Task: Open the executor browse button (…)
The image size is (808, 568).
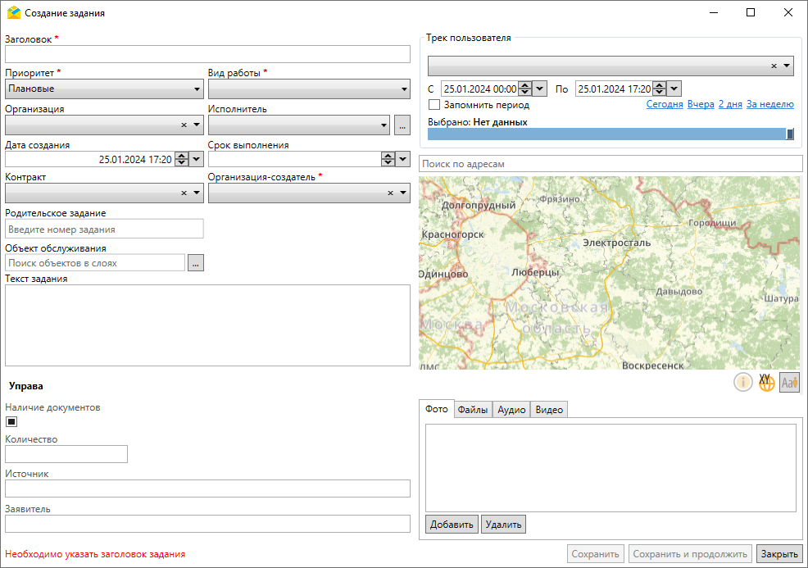Action: 402,125
